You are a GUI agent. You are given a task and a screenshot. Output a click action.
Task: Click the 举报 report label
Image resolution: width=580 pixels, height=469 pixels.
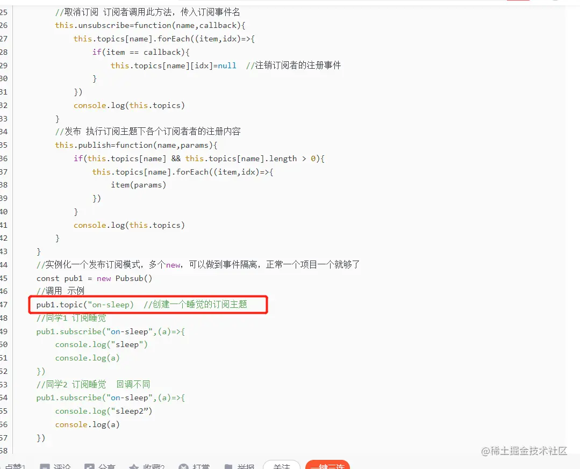pyautogui.click(x=246, y=466)
